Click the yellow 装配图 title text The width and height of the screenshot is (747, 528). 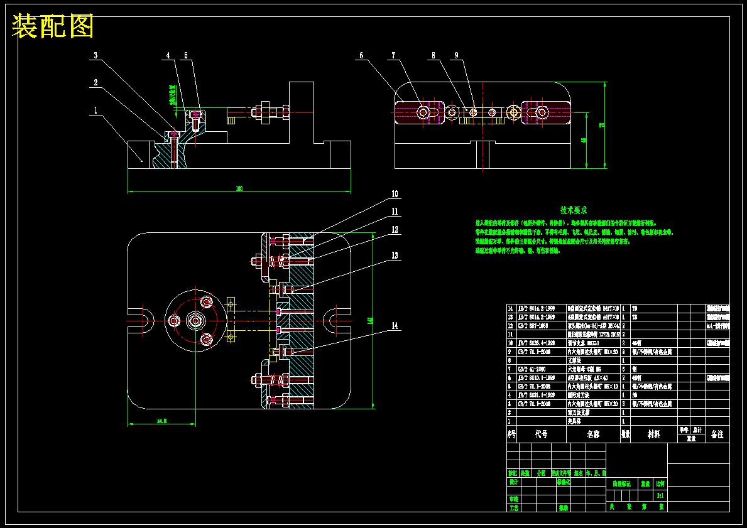52,26
